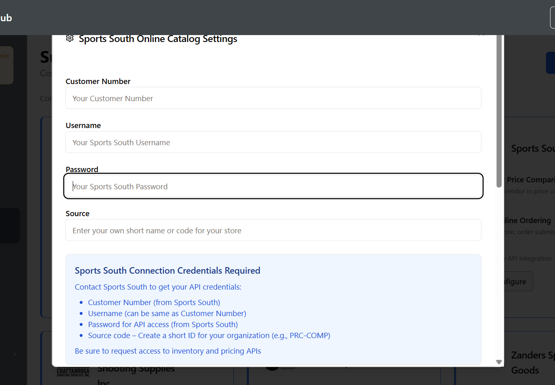
Task: Click the Username field label
Action: coord(83,125)
